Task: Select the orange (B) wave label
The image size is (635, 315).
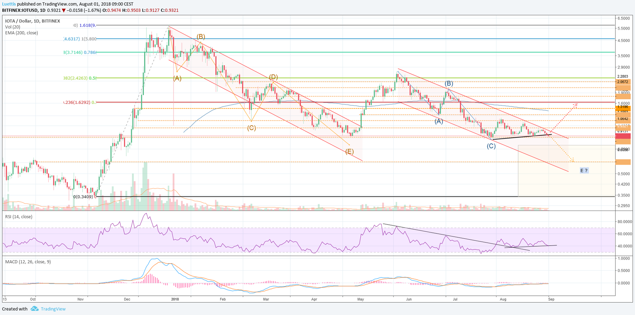Action: click(x=201, y=36)
